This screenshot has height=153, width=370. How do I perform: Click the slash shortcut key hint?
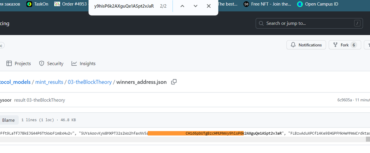point(357,23)
